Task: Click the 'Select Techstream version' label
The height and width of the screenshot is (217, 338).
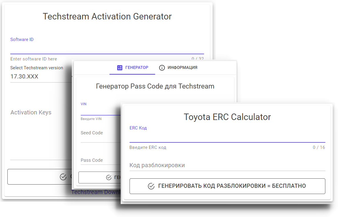Action: tap(37, 68)
